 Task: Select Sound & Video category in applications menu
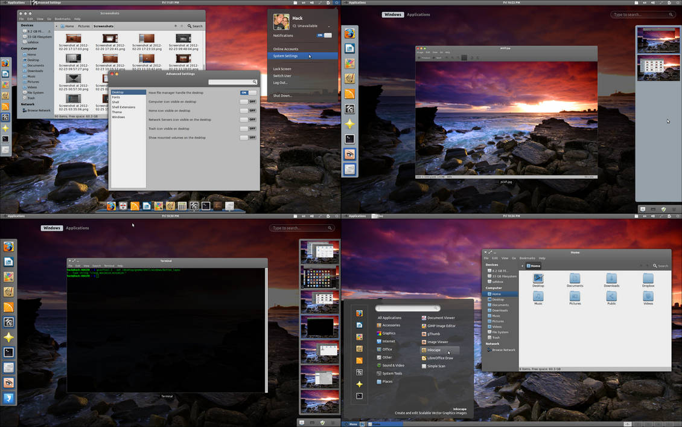tap(390, 365)
